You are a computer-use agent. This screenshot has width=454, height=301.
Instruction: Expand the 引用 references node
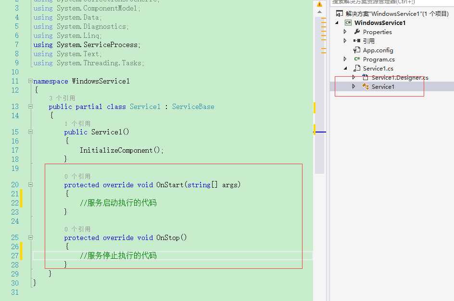pos(345,41)
